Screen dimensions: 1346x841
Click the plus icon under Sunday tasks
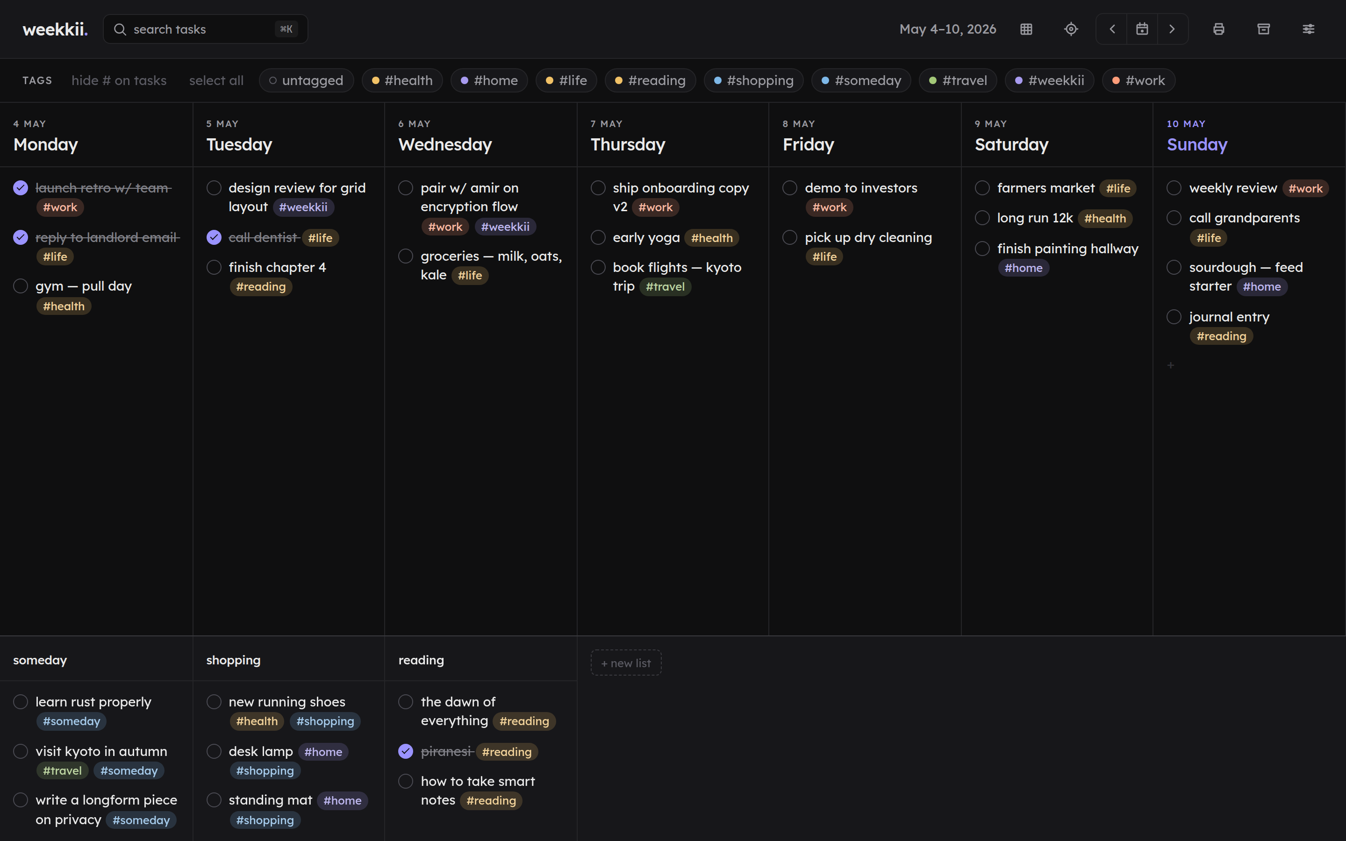tap(1171, 365)
